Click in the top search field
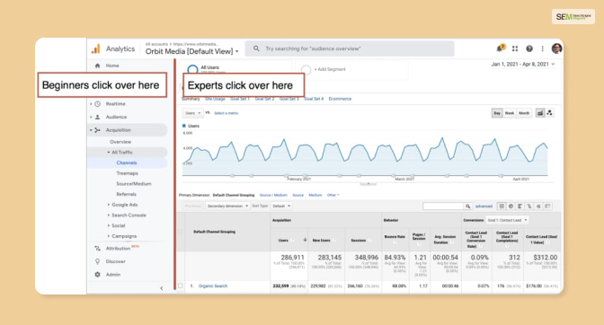Image resolution: width=604 pixels, height=325 pixels. coord(350,48)
